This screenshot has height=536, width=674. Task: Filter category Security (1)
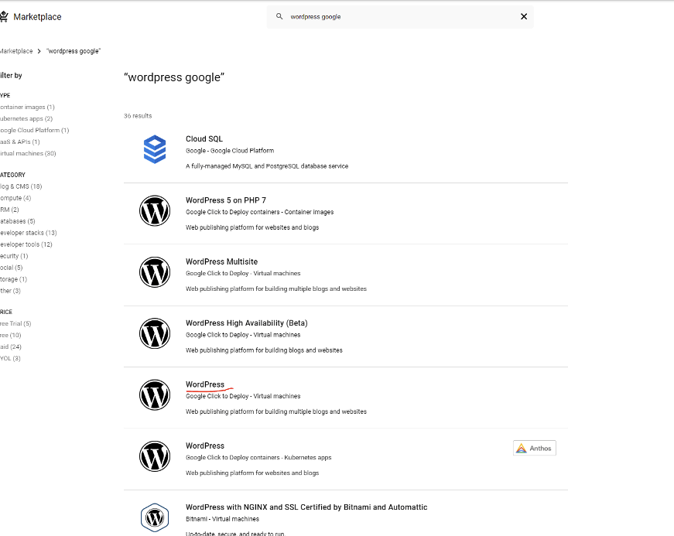tap(14, 256)
